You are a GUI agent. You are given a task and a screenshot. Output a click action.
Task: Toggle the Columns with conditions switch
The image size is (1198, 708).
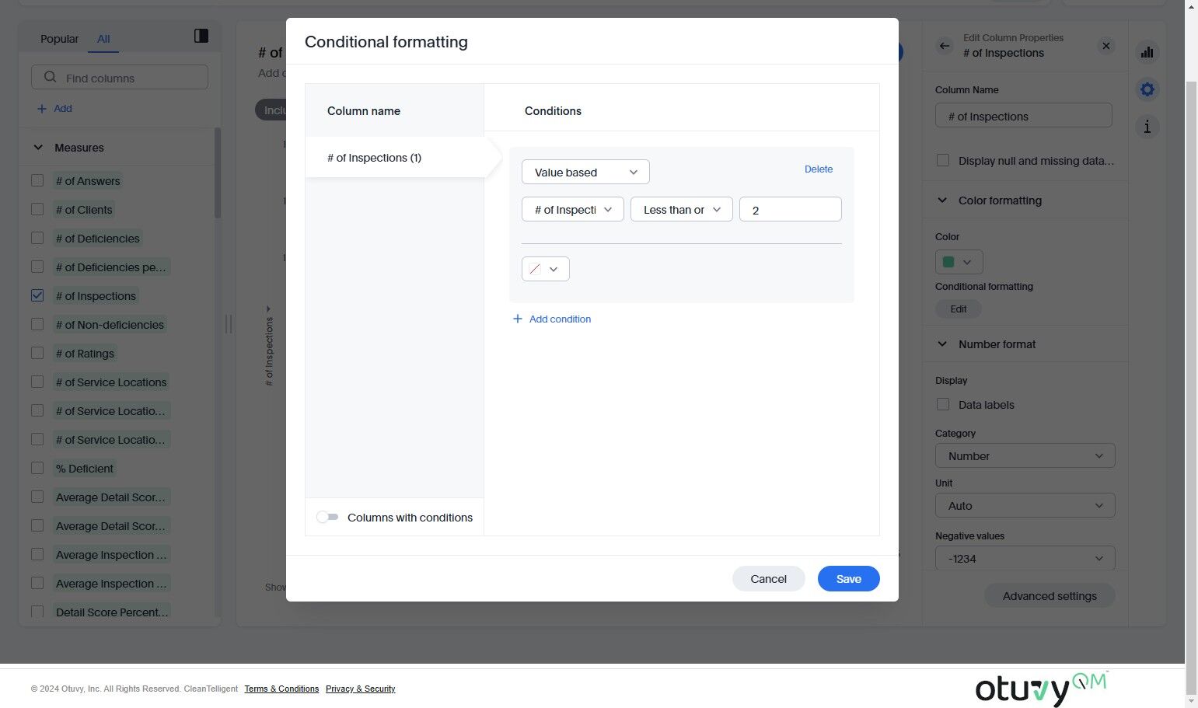327,517
